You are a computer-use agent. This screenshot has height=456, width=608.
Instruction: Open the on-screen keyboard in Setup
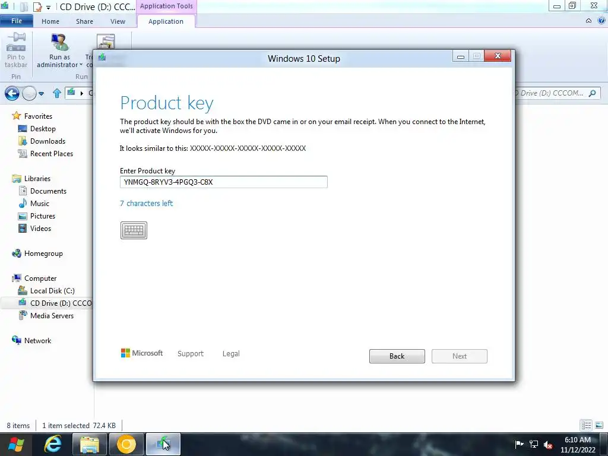134,230
